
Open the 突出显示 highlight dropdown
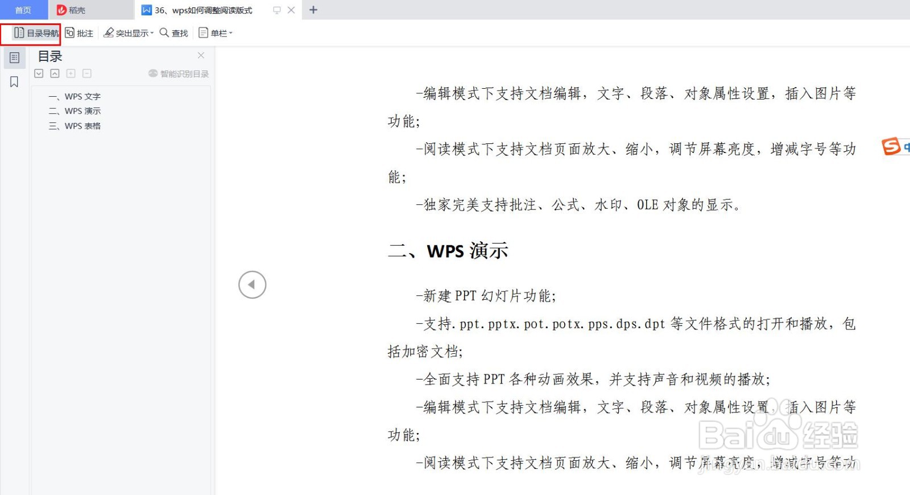[x=129, y=33]
